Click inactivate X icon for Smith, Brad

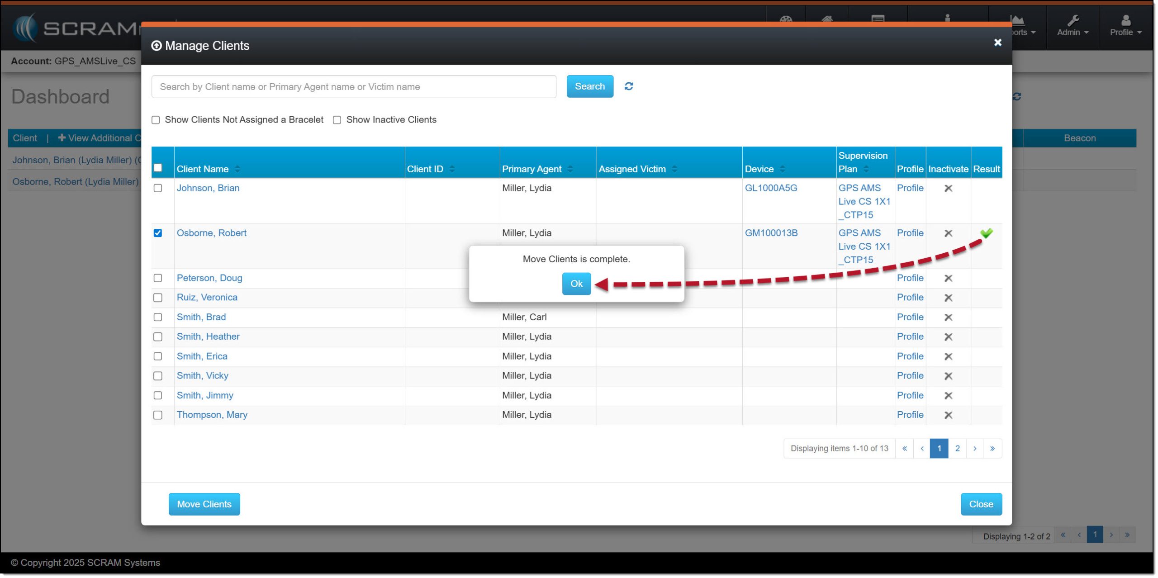tap(948, 317)
